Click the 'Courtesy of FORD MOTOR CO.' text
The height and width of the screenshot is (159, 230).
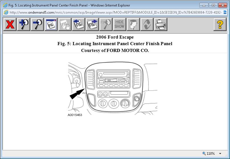[115, 51]
